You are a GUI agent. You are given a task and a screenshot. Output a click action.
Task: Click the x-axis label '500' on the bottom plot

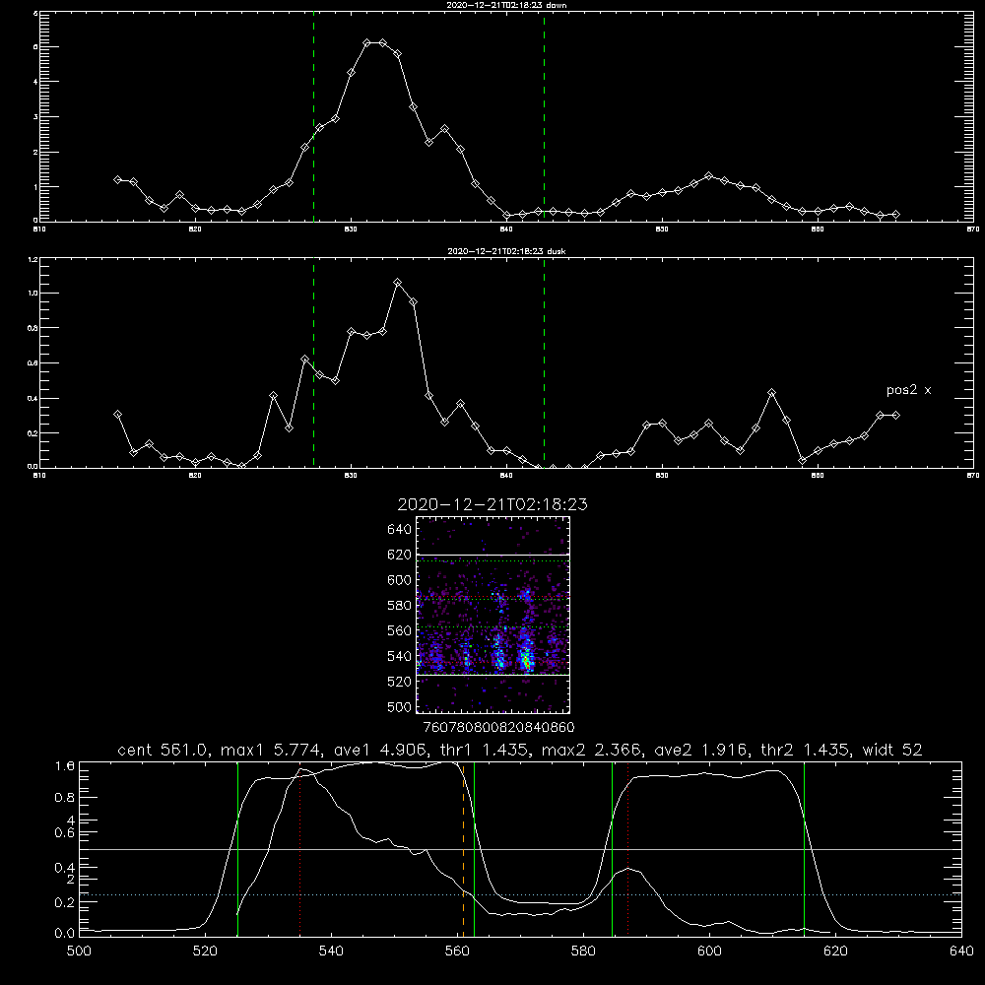79,952
